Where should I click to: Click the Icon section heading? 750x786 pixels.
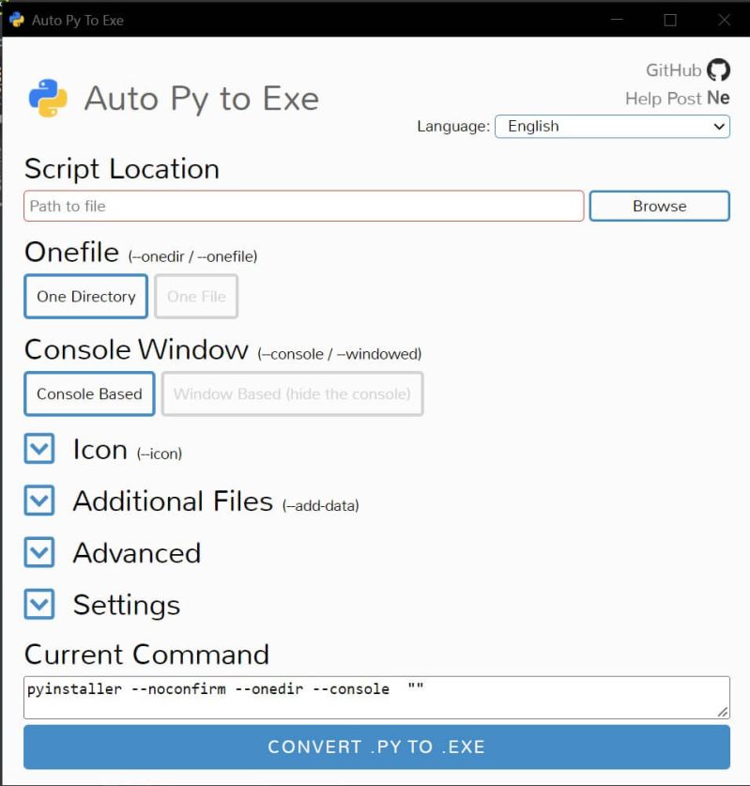tap(99, 449)
